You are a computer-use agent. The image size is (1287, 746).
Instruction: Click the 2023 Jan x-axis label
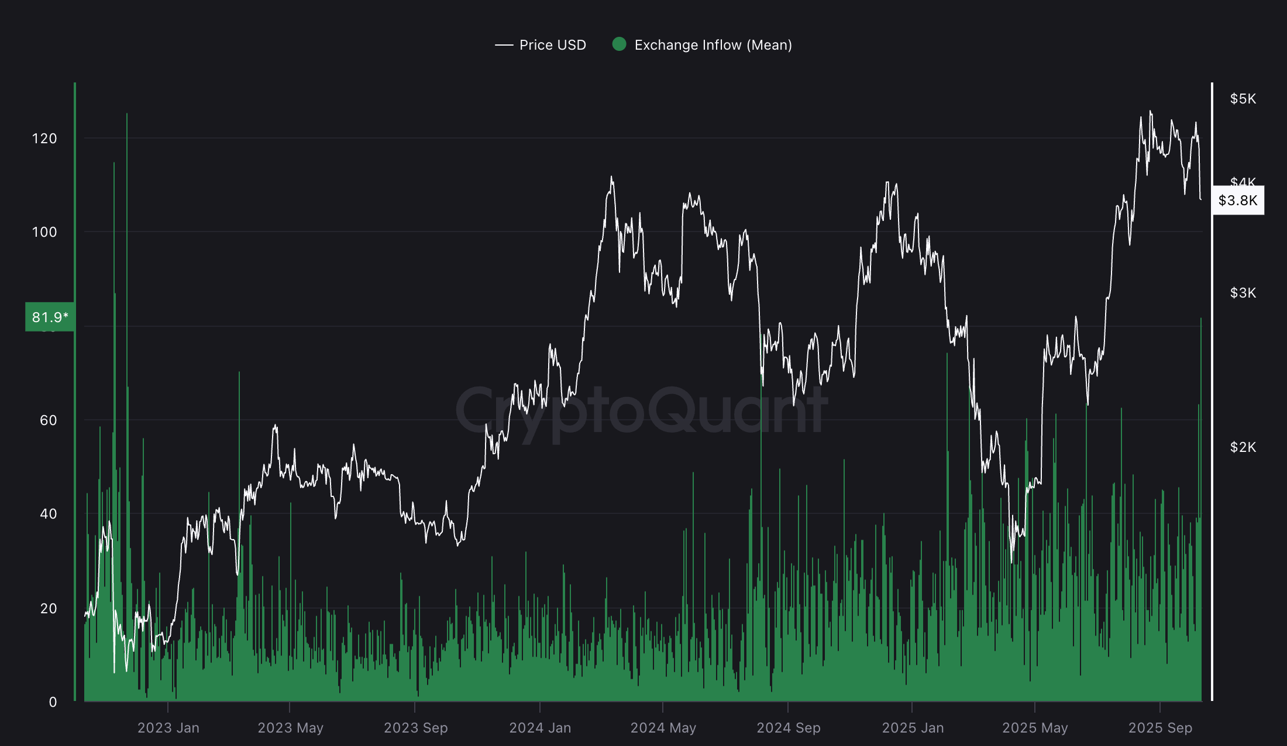click(168, 728)
